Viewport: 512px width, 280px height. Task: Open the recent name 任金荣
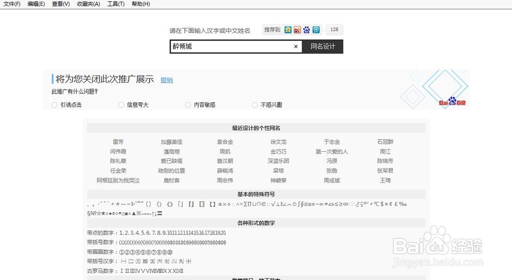click(118, 171)
